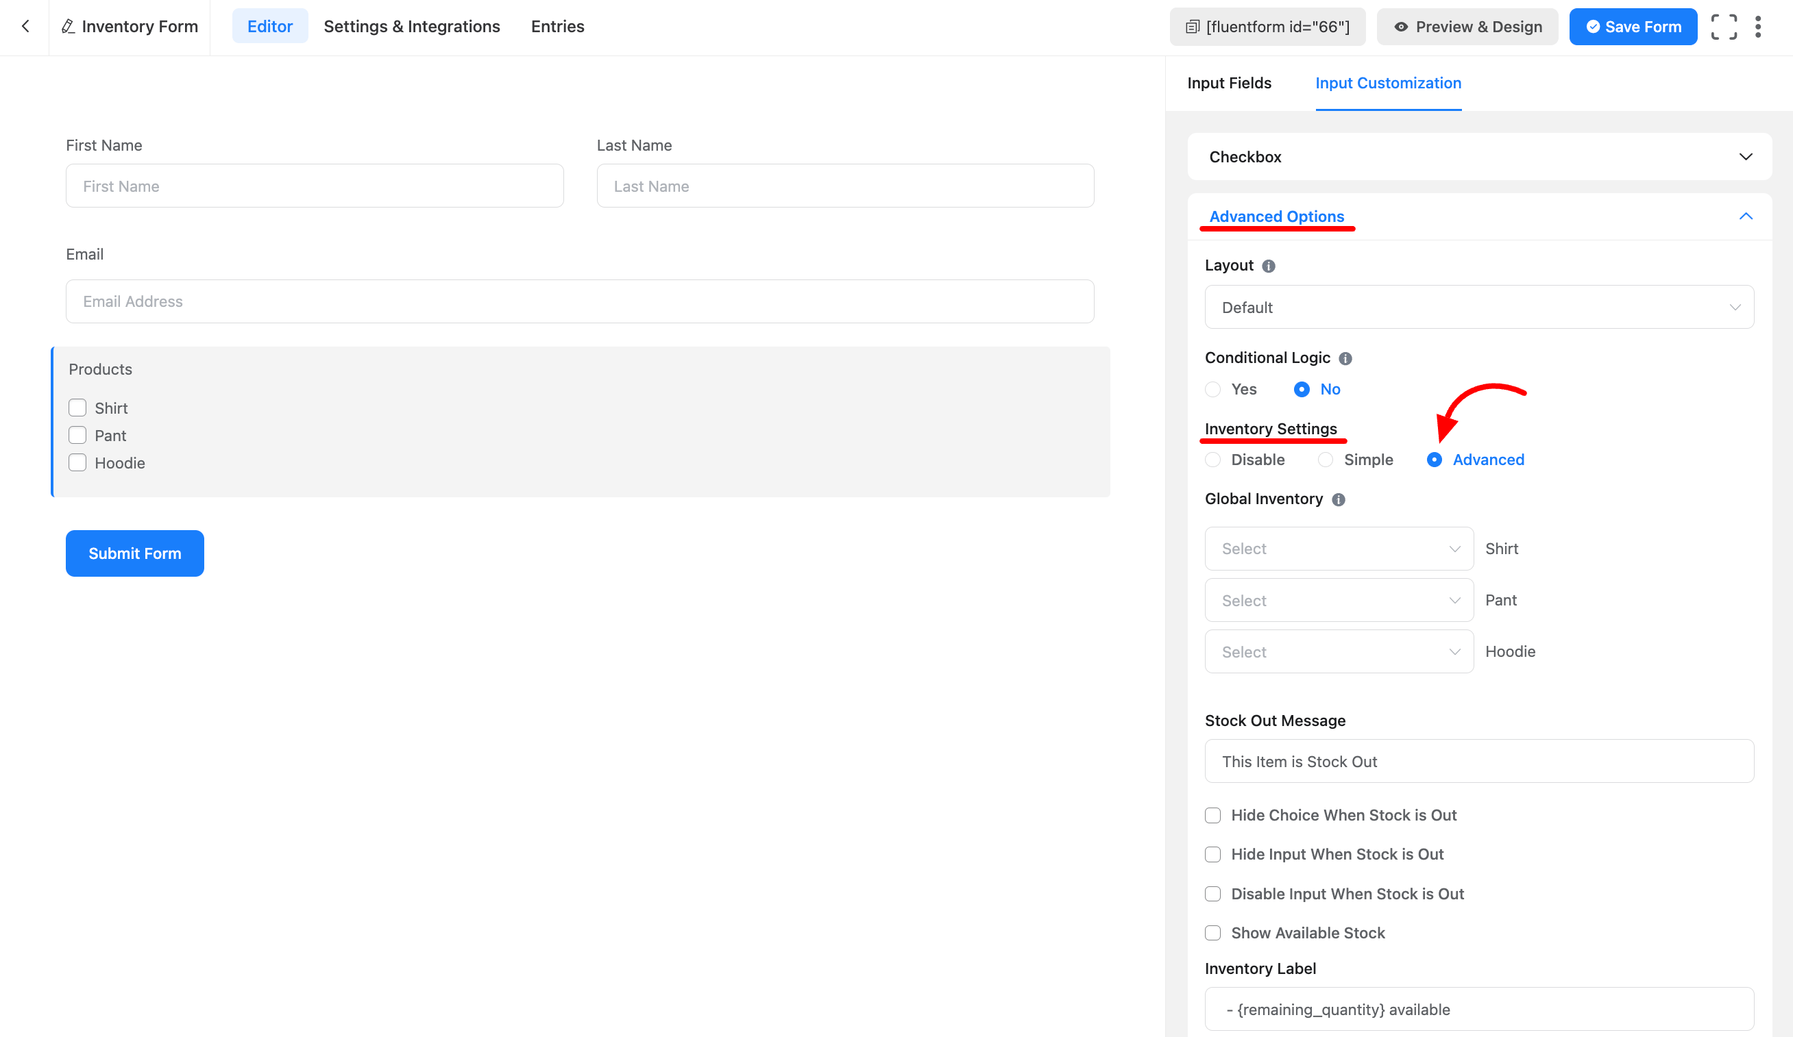Open the Layout Default dropdown
The width and height of the screenshot is (1793, 1037).
click(x=1478, y=308)
